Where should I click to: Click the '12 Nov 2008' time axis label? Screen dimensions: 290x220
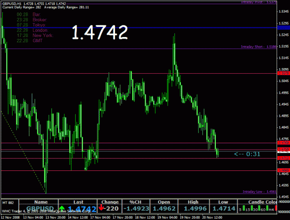(10, 217)
